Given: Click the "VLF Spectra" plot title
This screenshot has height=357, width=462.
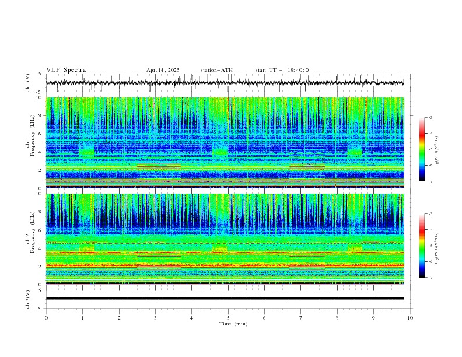Looking at the screenshot, I should pos(66,70).
